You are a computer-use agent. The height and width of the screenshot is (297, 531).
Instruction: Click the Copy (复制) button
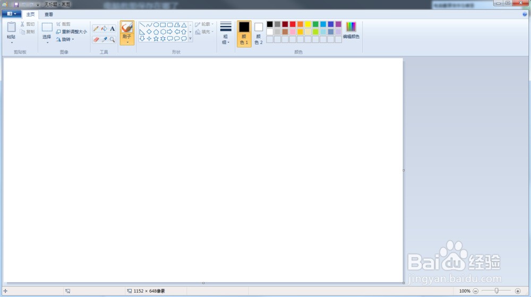tap(27, 32)
